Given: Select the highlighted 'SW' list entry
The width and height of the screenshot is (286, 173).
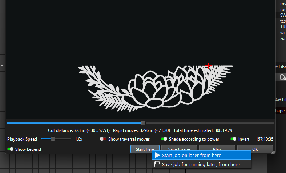Looking at the screenshot, I should tap(283, 15).
